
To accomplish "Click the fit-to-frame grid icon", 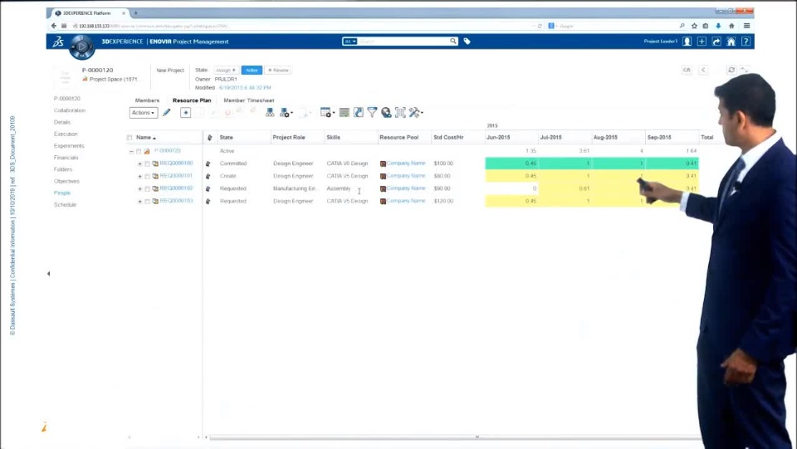I will coord(400,113).
